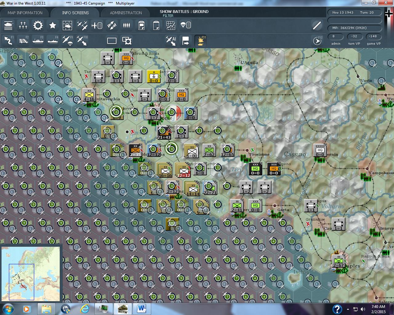Click the SHOW BATTLES FILTER label

click(x=184, y=13)
